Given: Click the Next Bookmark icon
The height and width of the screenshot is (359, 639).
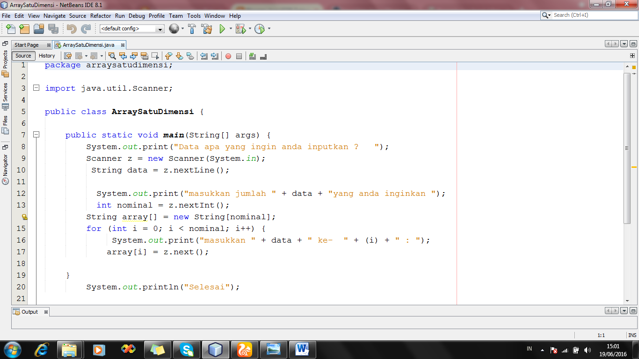Looking at the screenshot, I should pyautogui.click(x=179, y=56).
